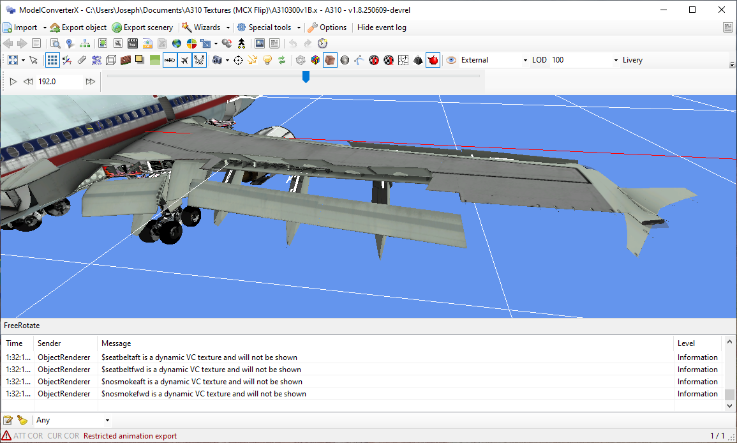Click the lightbulb lighting icon
The height and width of the screenshot is (443, 737).
click(267, 60)
